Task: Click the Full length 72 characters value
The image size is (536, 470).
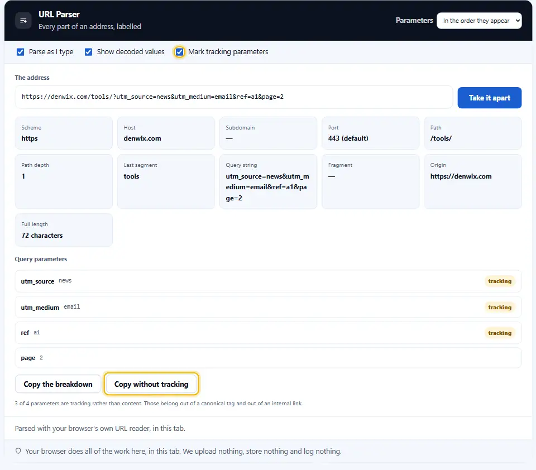Action: pos(42,236)
